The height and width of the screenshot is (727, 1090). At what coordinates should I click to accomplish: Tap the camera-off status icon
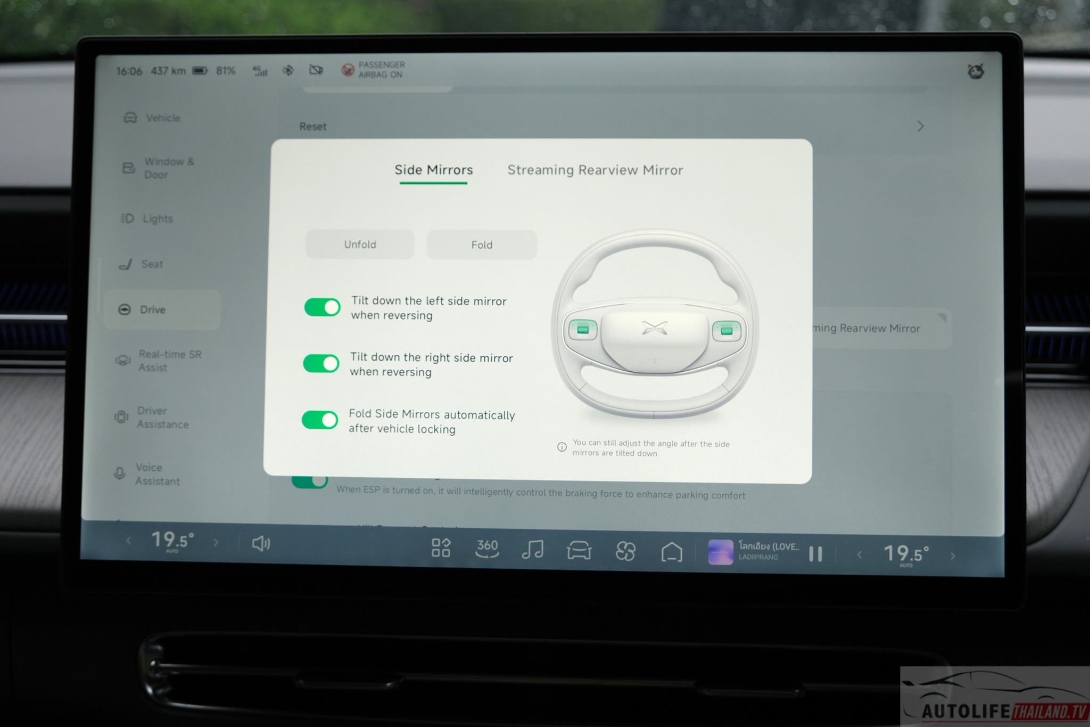click(316, 70)
